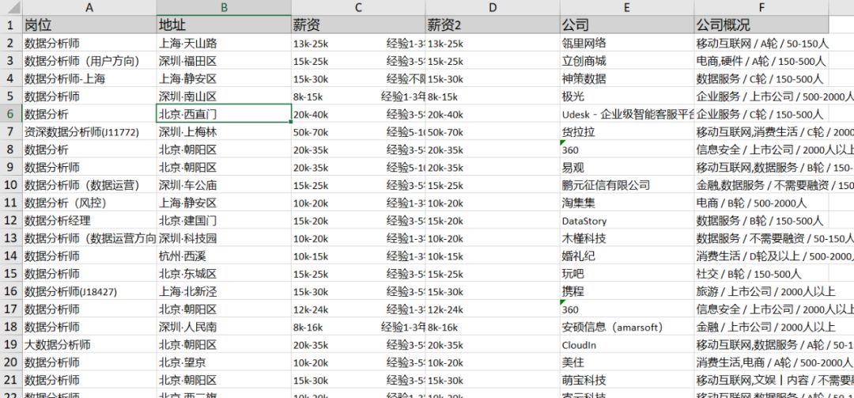Image resolution: width=854 pixels, height=398 pixels.
Task: Click address cell 北京·建国门
Action: 224,220
